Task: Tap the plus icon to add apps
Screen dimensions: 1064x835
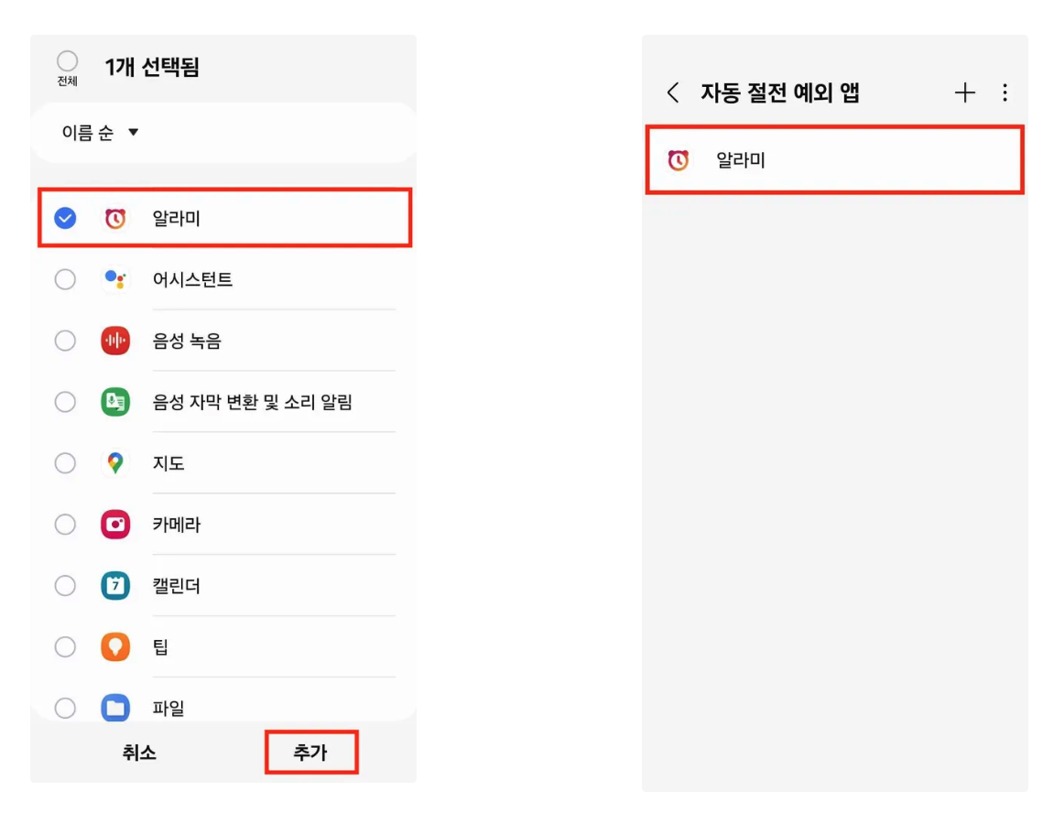Action: (x=965, y=92)
